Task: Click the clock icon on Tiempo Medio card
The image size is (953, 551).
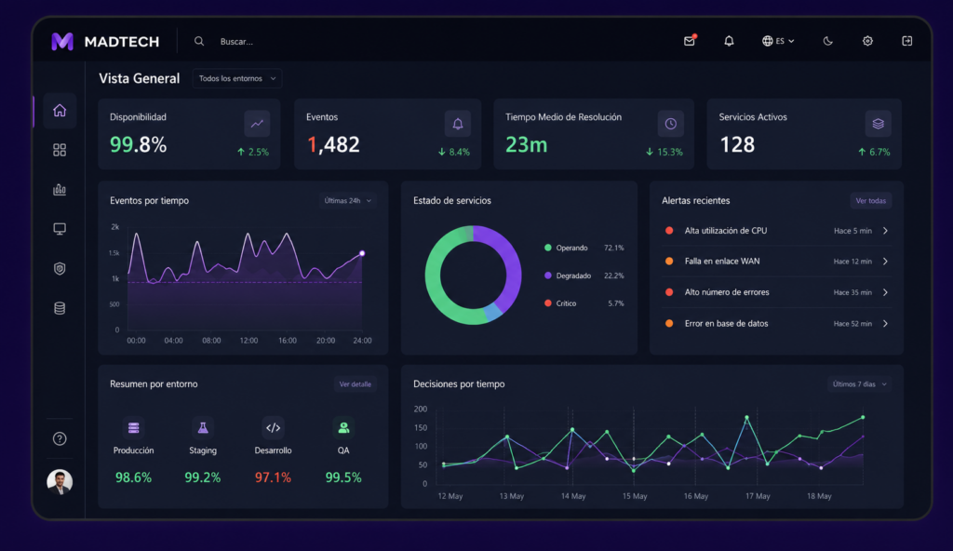Action: click(x=670, y=124)
